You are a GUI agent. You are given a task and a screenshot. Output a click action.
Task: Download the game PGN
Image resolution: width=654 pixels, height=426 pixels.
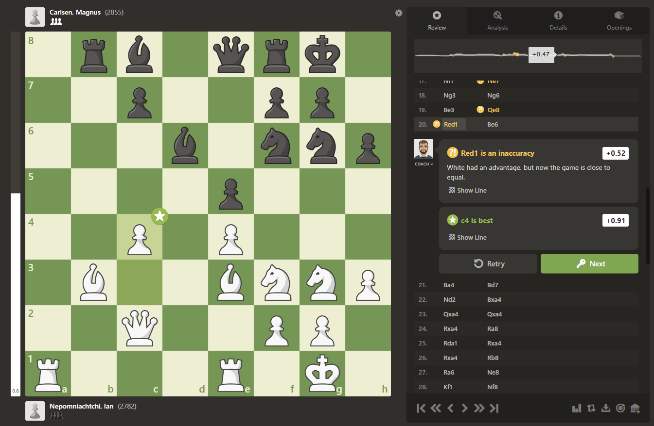606,408
